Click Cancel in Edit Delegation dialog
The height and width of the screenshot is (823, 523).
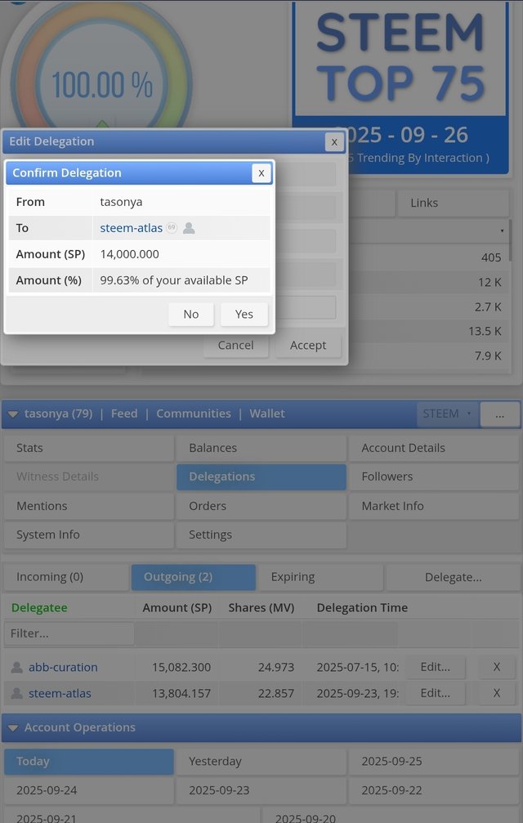(x=235, y=346)
